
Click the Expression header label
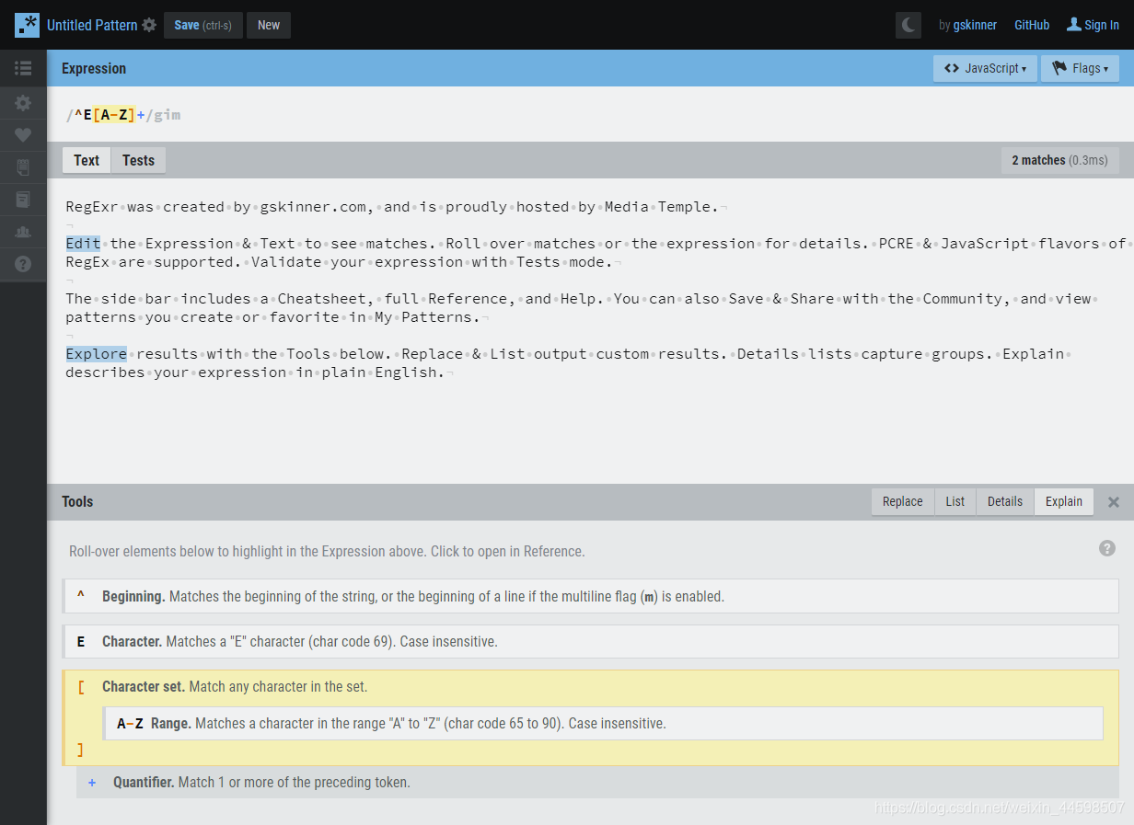coord(94,68)
